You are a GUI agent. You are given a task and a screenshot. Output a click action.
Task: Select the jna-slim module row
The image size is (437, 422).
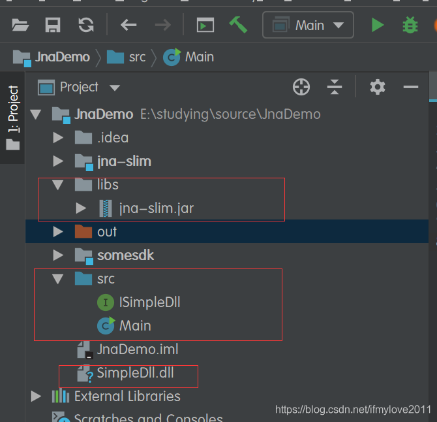[227, 161]
